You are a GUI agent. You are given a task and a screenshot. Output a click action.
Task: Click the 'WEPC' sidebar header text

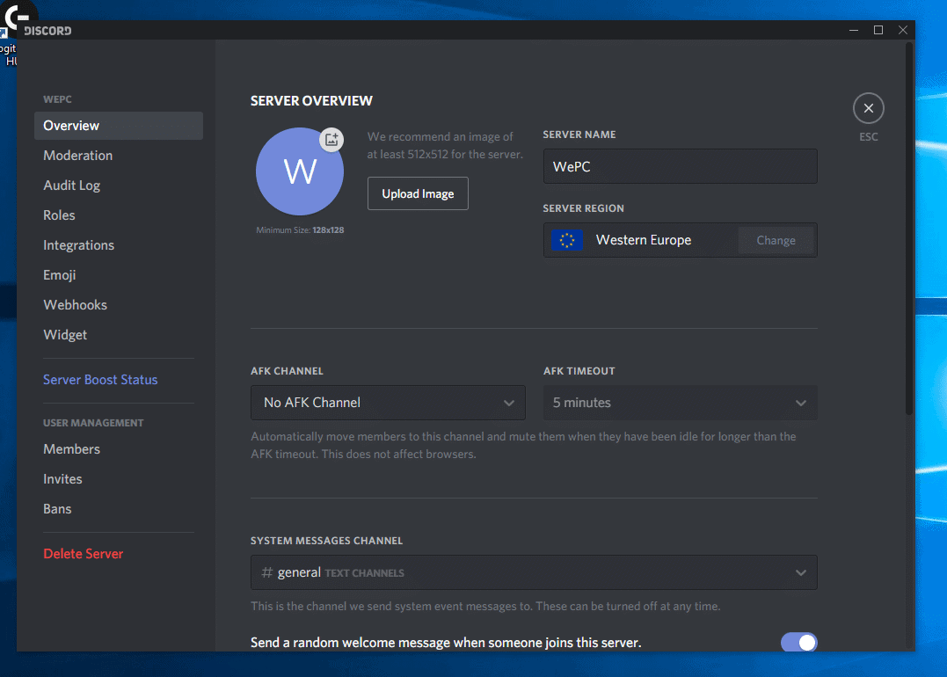click(57, 99)
